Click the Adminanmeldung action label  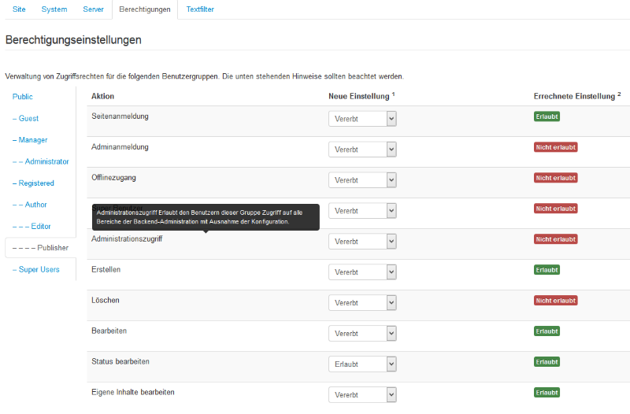click(x=120, y=147)
